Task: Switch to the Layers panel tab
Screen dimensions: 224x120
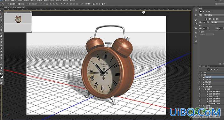Action: (x=204, y=66)
